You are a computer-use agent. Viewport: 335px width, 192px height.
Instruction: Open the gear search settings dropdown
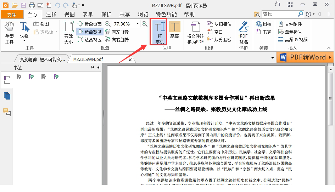click(x=310, y=14)
